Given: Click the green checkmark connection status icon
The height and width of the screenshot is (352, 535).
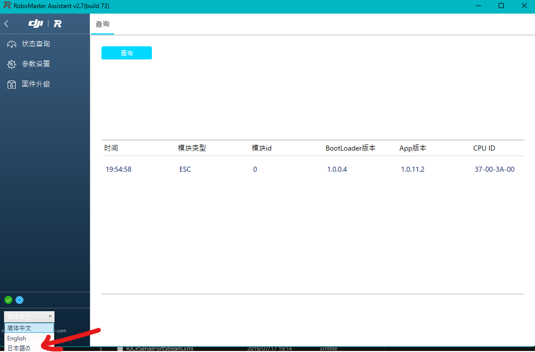Looking at the screenshot, I should [x=8, y=300].
